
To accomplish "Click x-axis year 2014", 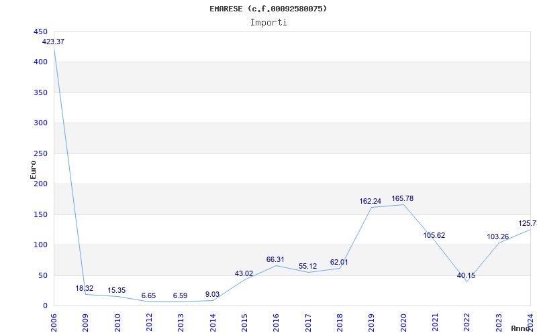I will tap(213, 323).
